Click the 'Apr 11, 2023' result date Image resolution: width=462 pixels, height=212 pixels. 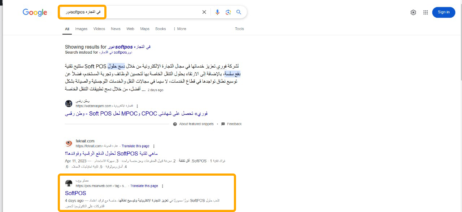pyautogui.click(x=76, y=161)
